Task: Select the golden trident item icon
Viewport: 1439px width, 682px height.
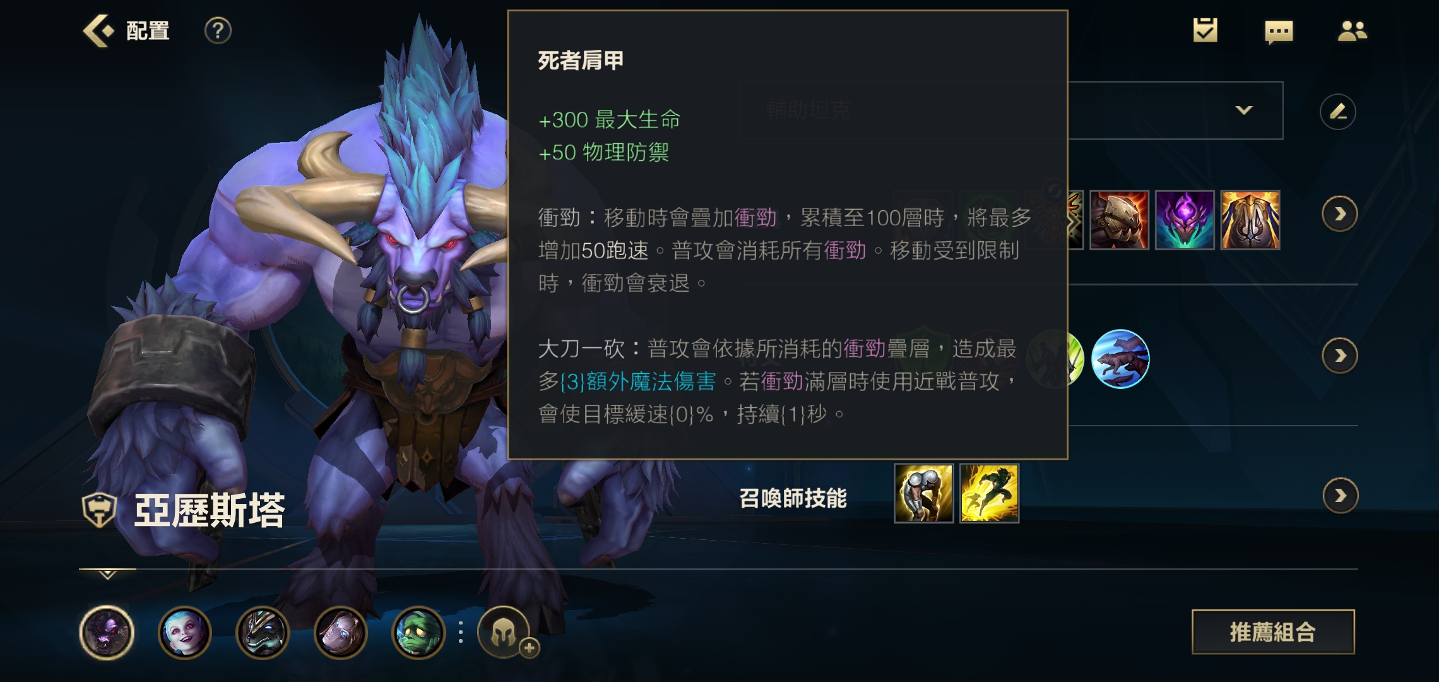Action: pyautogui.click(x=1250, y=220)
